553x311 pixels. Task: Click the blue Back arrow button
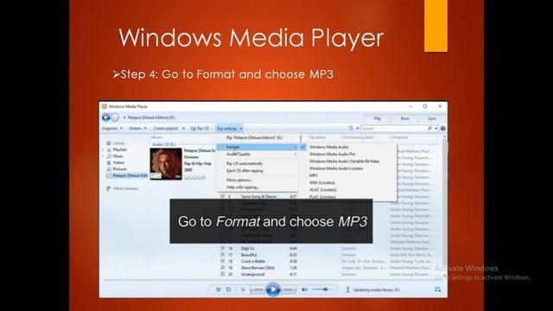105,117
